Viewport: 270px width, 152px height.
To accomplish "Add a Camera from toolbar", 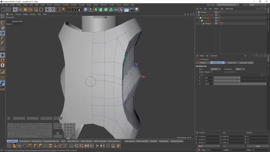I will [x=131, y=10].
